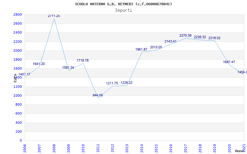Click the 2270.39 value label

(x=186, y=36)
